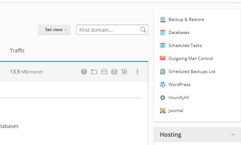Expand the Set view dropdown
This screenshot has height=145, width=241.
54,30
